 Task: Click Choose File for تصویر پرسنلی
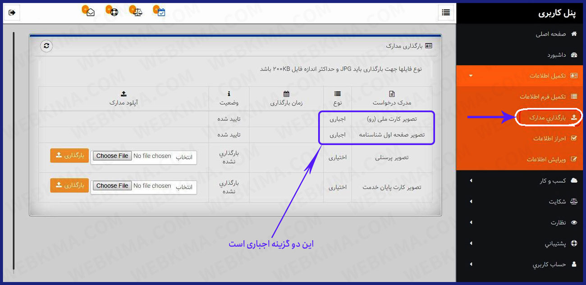112,156
